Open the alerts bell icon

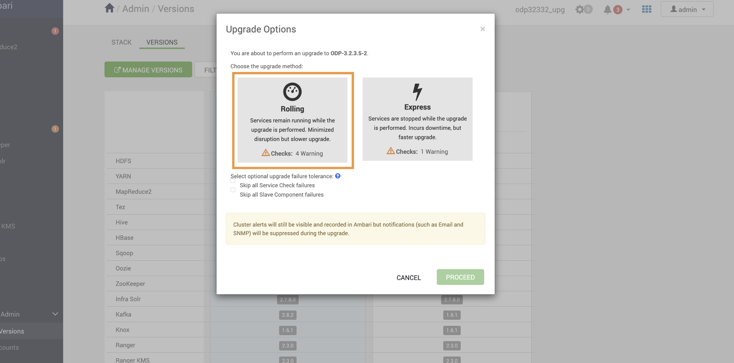tap(607, 9)
